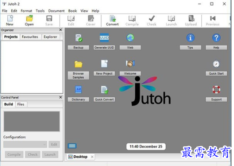
Task: Open the Edit menu
Action: tap(14, 11)
